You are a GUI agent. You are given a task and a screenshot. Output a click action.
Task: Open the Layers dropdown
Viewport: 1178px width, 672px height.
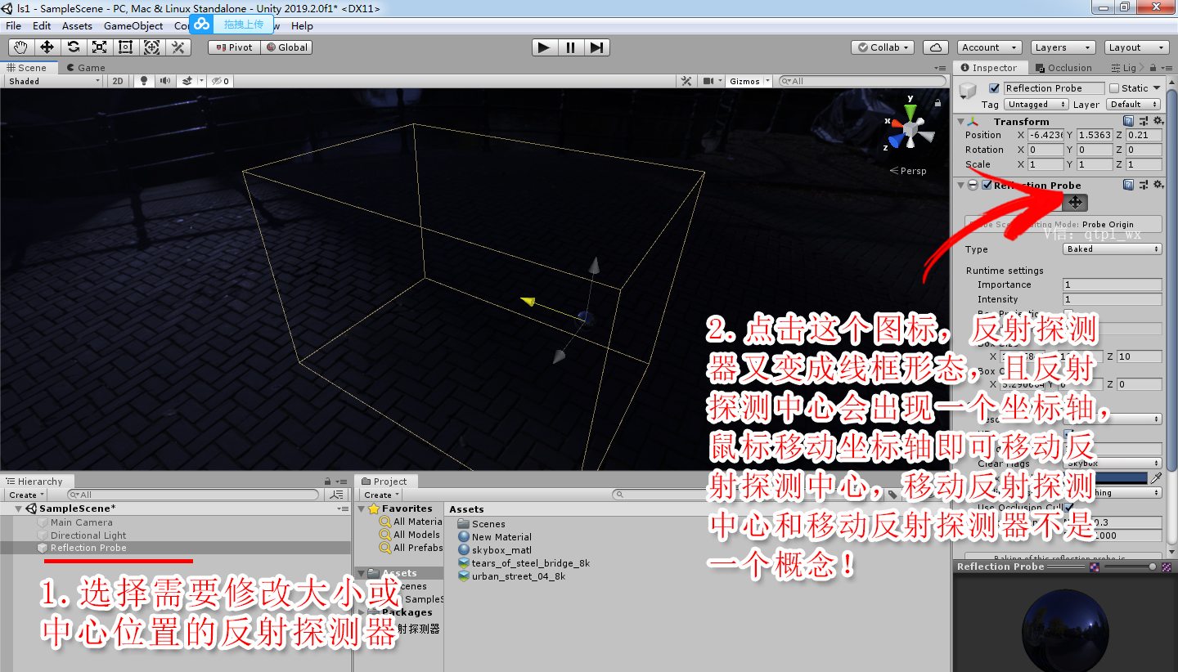[x=1062, y=47]
